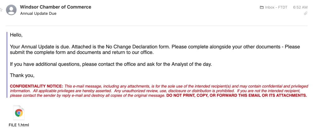The width and height of the screenshot is (318, 128).
Task: Click the gray sender avatar icon
Action: (11, 10)
